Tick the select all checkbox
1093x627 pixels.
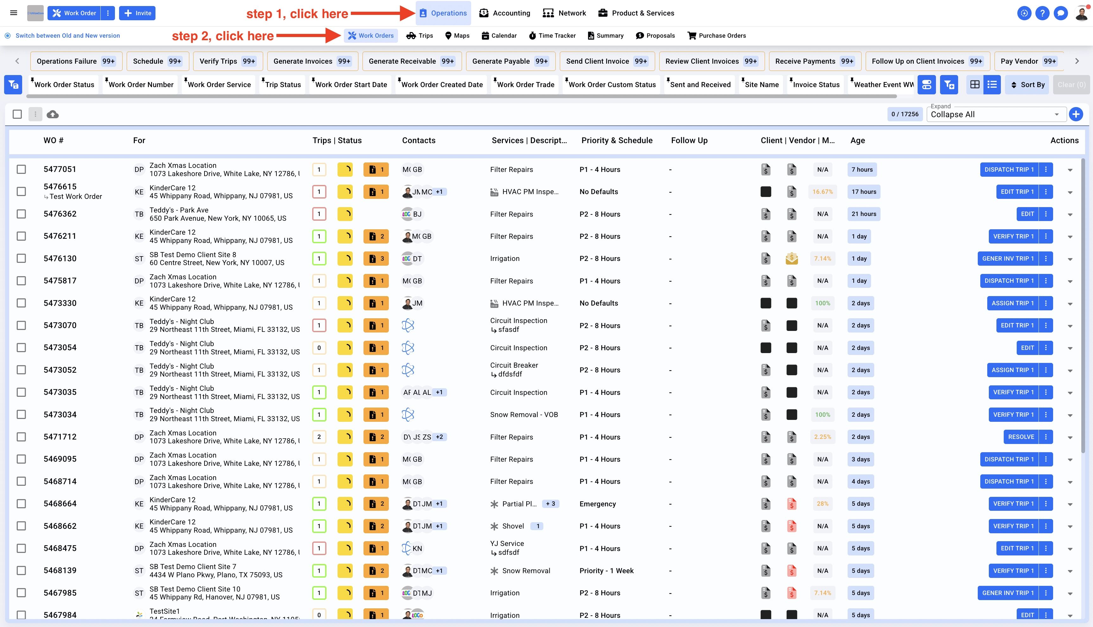(x=17, y=114)
